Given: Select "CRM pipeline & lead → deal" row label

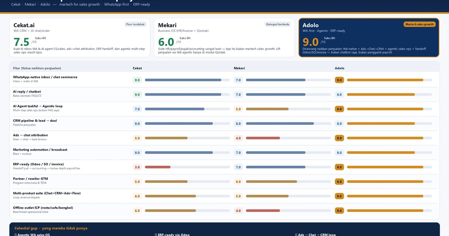Looking at the screenshot, I should [35, 121].
